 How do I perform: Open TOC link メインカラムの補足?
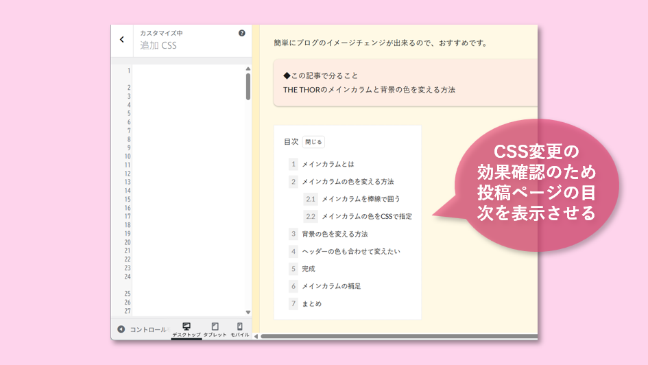[331, 286]
